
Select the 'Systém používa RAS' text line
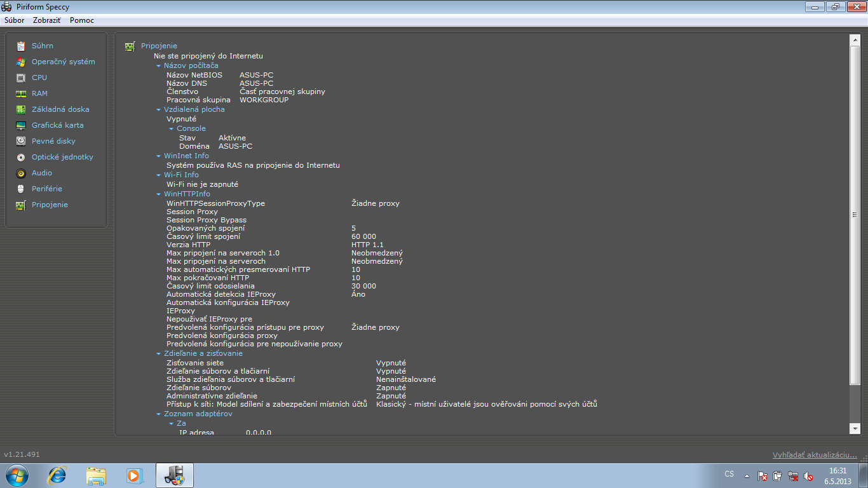tap(253, 165)
